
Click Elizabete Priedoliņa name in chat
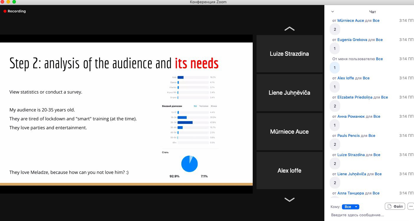point(355,97)
